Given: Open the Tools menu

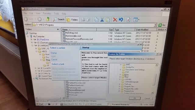Looking at the screenshot, I should click(x=56, y=13).
